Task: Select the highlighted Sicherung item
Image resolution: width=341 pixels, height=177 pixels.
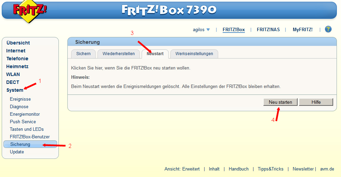Action: 30,144
